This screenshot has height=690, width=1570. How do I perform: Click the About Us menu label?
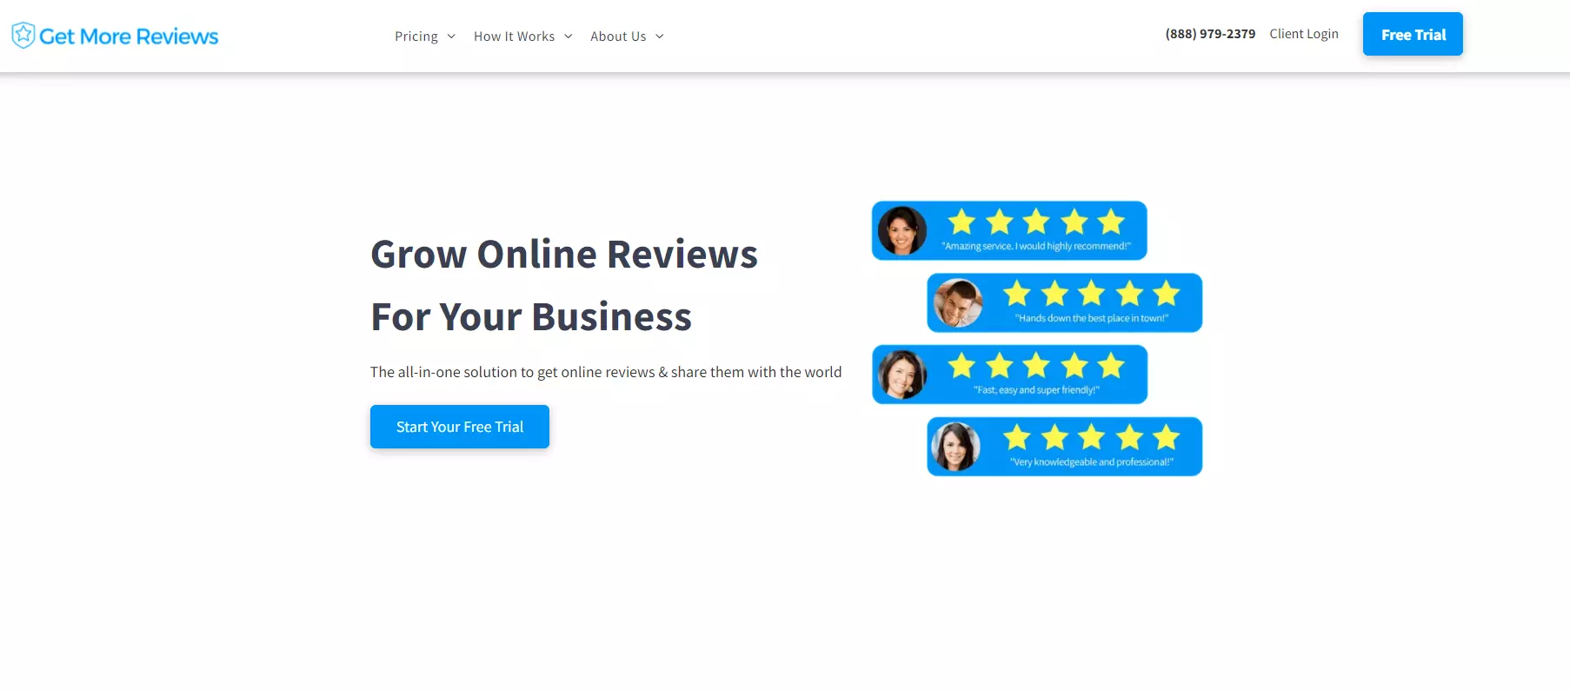coord(618,36)
